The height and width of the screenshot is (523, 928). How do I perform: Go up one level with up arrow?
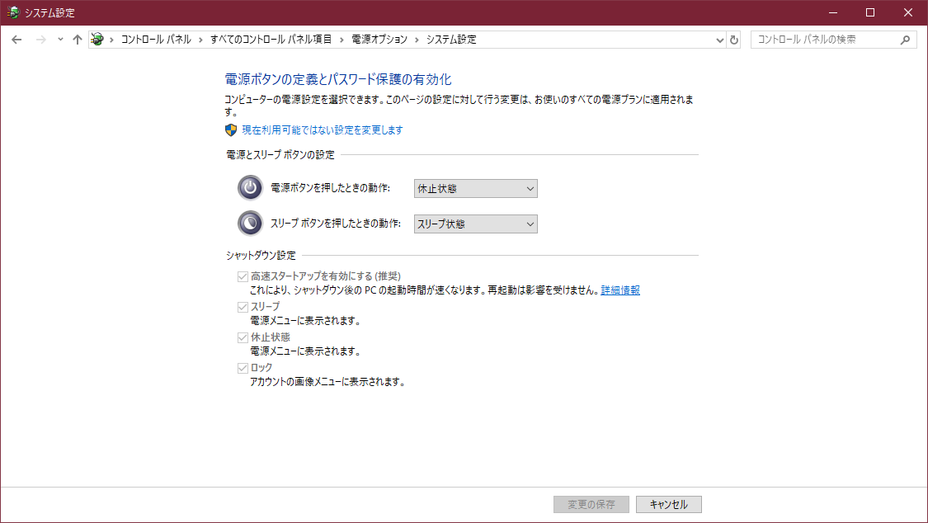click(x=78, y=40)
